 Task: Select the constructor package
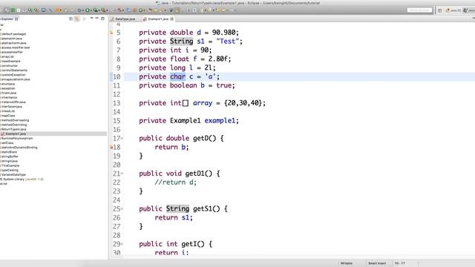(x=10, y=66)
